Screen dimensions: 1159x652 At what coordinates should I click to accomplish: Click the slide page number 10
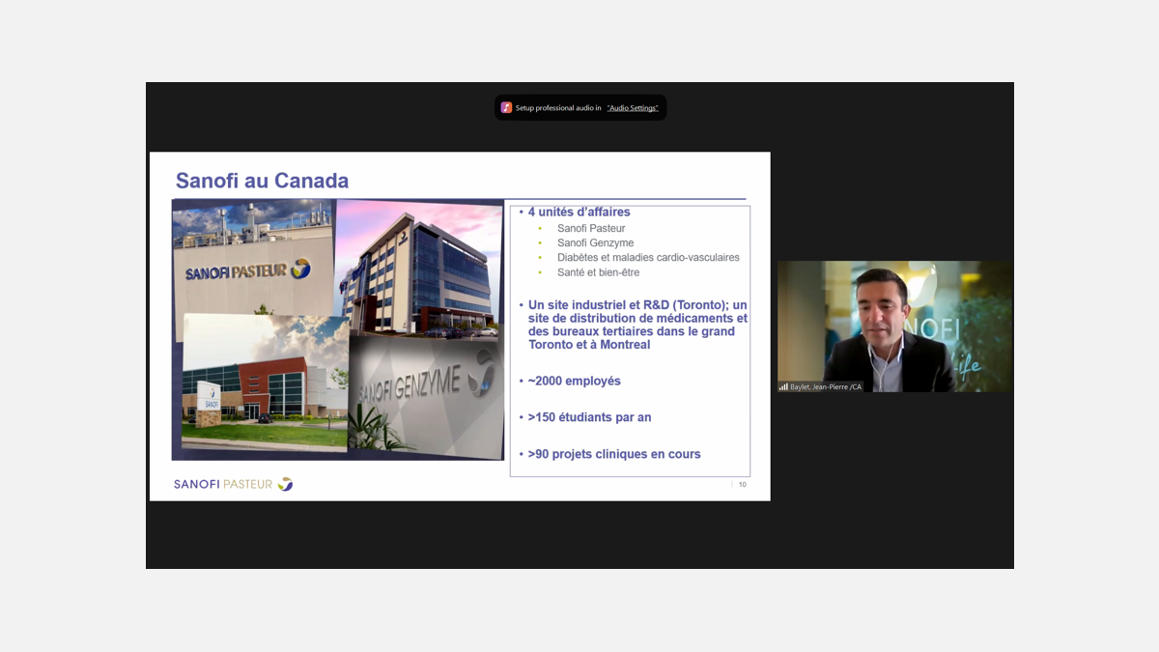[x=742, y=484]
